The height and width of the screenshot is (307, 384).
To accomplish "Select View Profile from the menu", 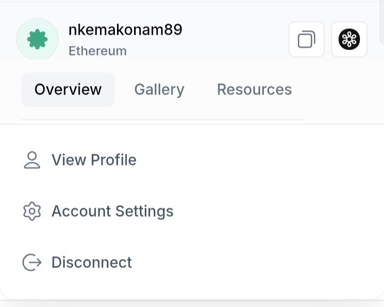I will (x=94, y=160).
